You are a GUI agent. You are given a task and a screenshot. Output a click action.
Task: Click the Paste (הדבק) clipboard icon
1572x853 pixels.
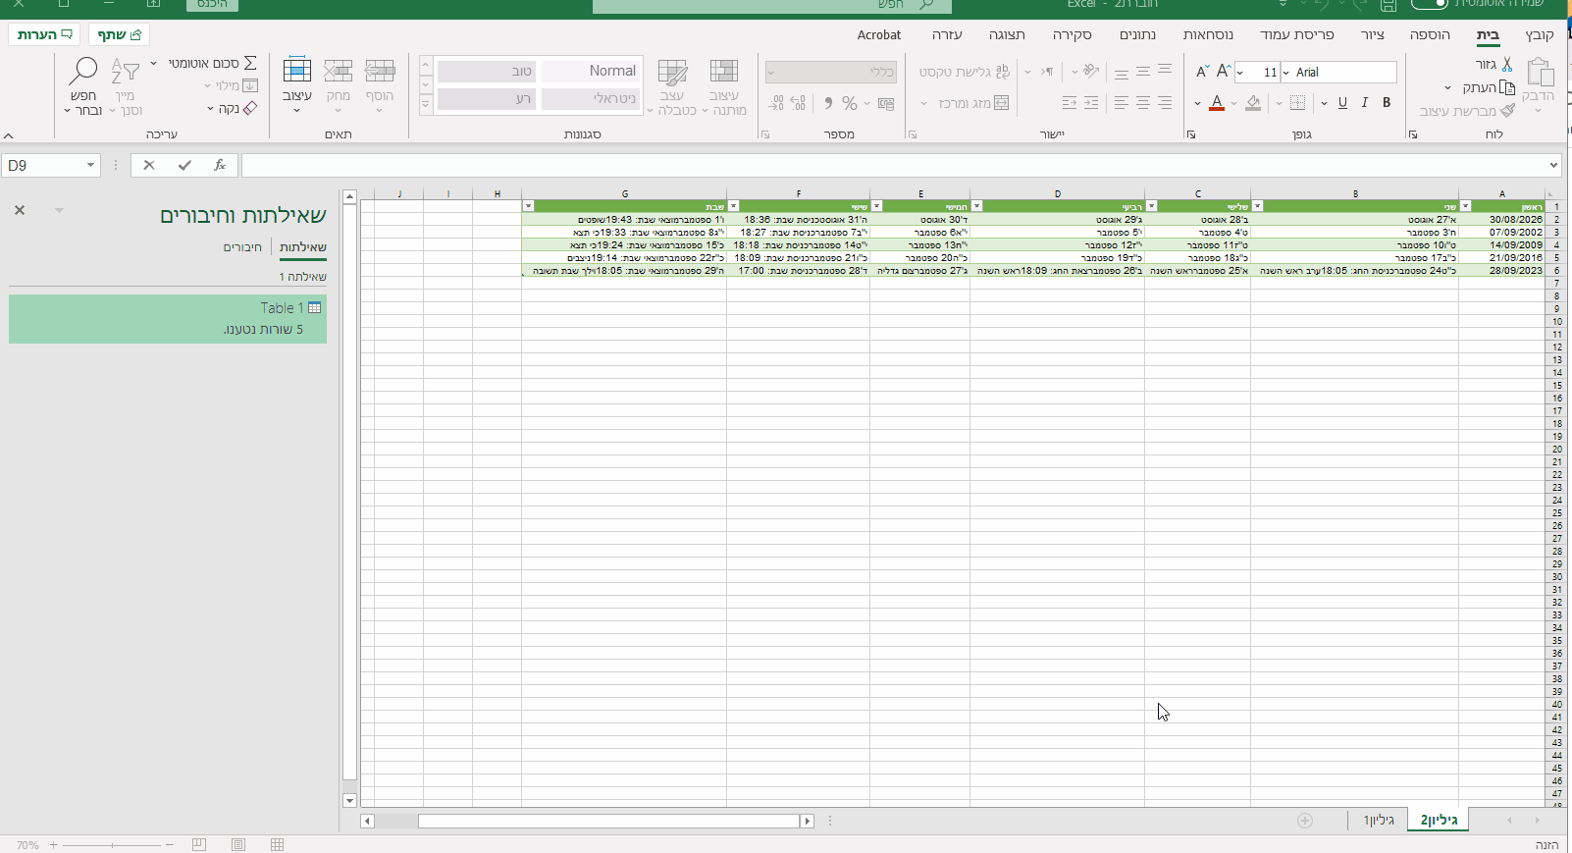(1541, 72)
